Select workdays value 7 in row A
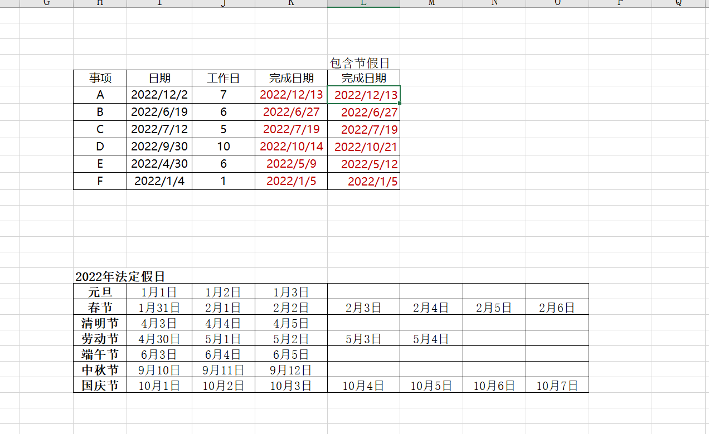 [224, 95]
